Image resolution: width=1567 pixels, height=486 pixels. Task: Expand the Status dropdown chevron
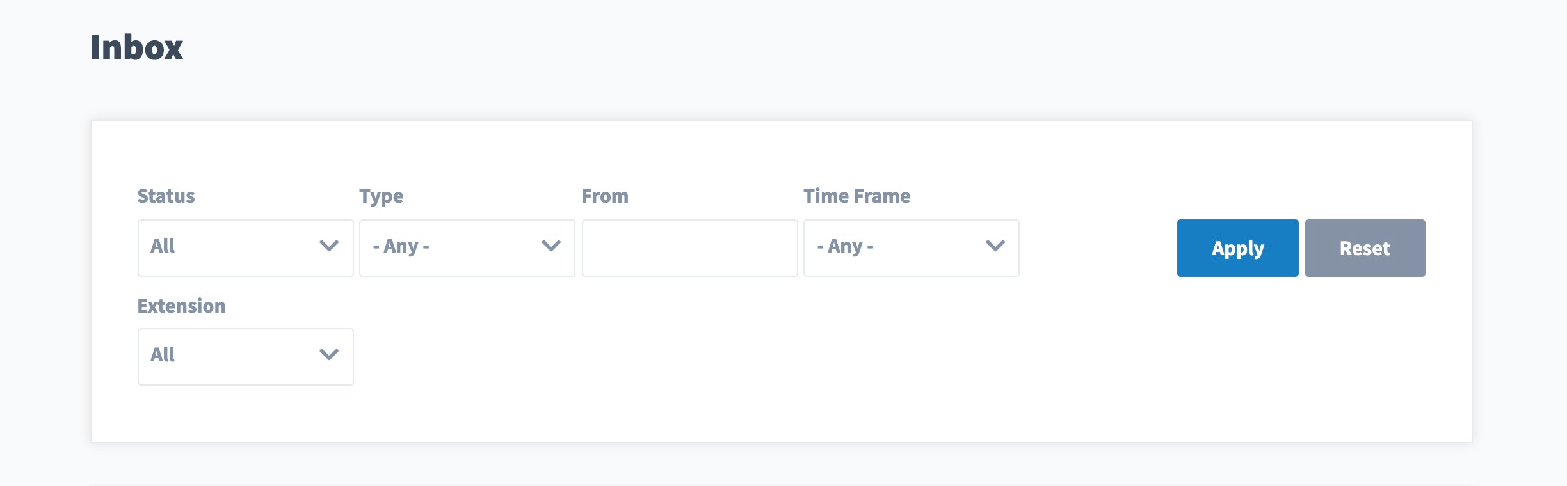coord(328,247)
